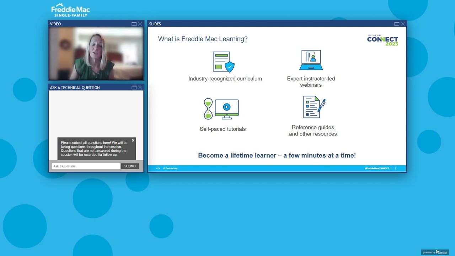This screenshot has width=455, height=256.
Task: Maximize the SLIDES panel
Action: click(x=397, y=24)
